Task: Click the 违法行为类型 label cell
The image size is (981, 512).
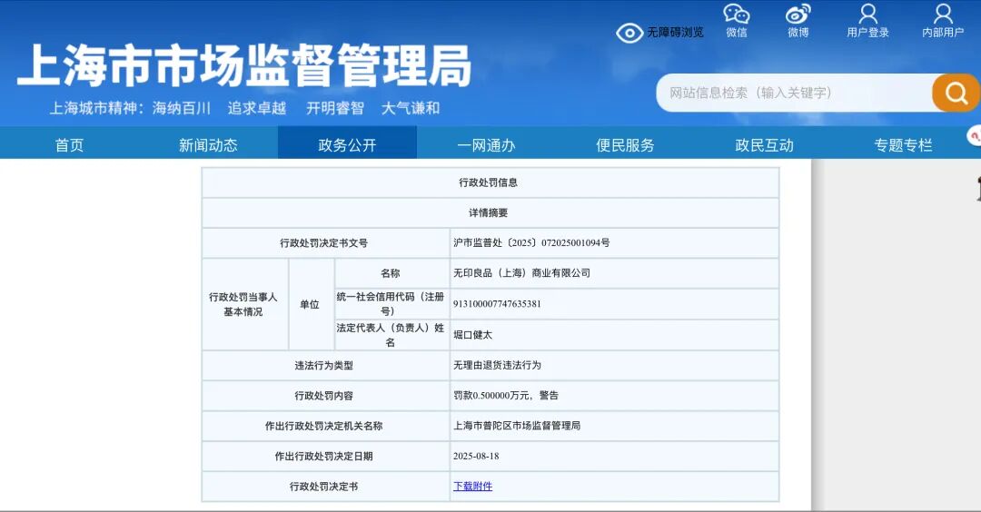Action: coord(325,365)
